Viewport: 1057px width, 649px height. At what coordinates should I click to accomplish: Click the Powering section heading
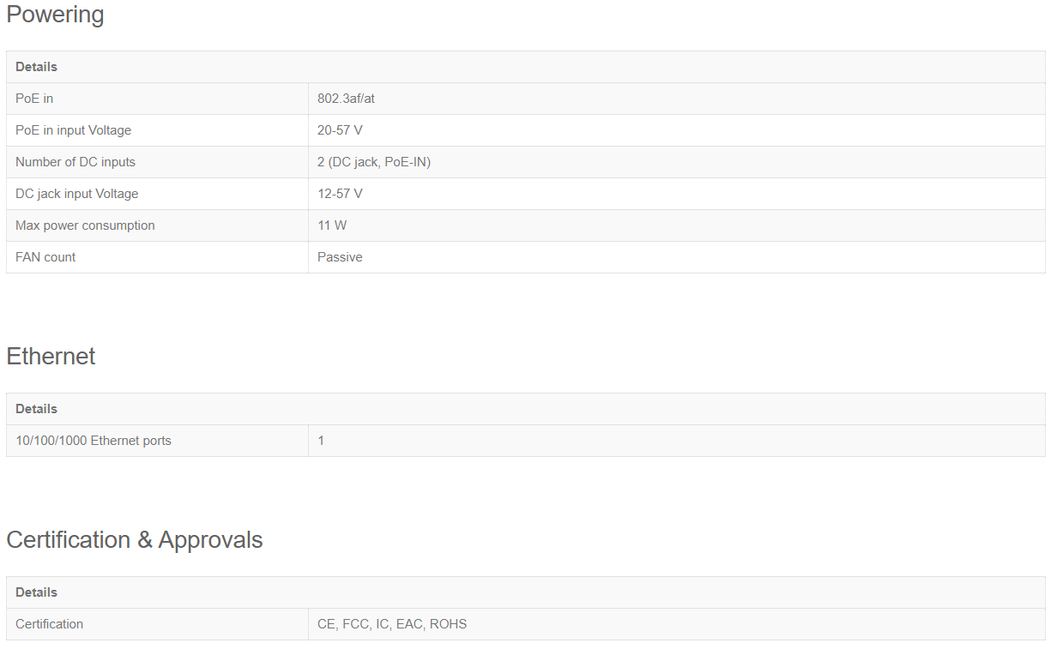pyautogui.click(x=55, y=15)
